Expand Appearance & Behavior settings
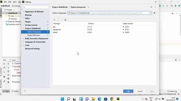 pos(23,12)
